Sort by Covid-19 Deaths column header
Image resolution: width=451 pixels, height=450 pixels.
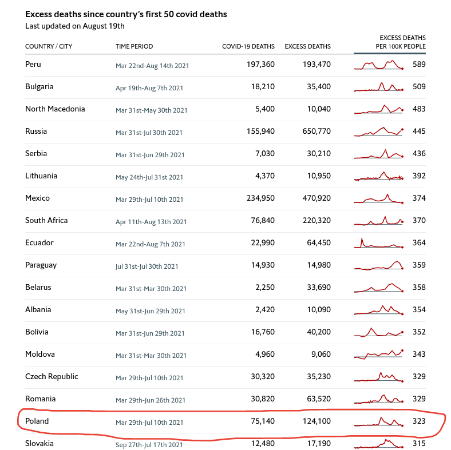point(248,46)
